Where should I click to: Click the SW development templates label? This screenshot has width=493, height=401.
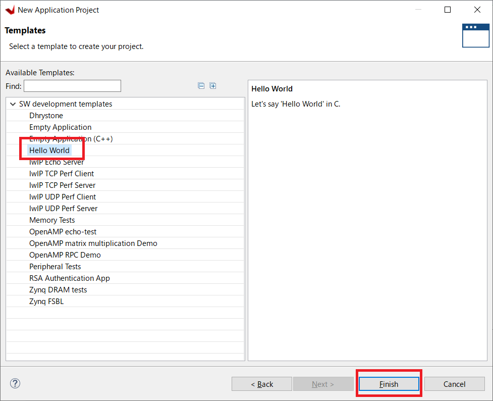(66, 104)
